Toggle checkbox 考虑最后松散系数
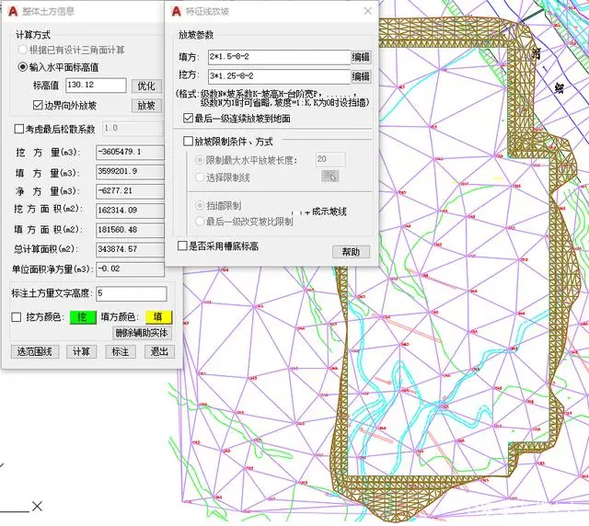Screen dimensions: 589x526 18,129
